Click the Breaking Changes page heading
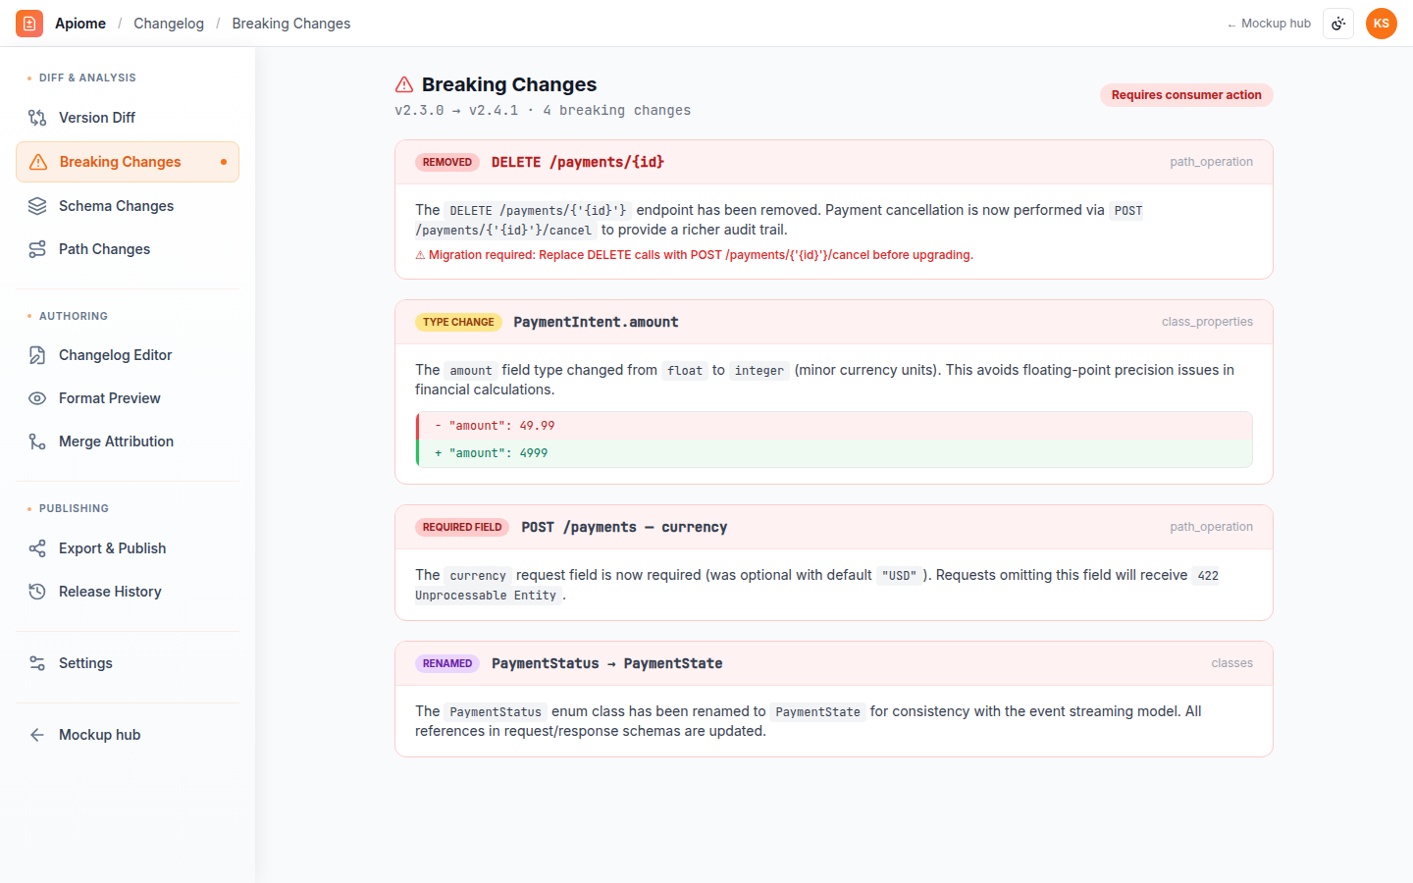 point(509,84)
